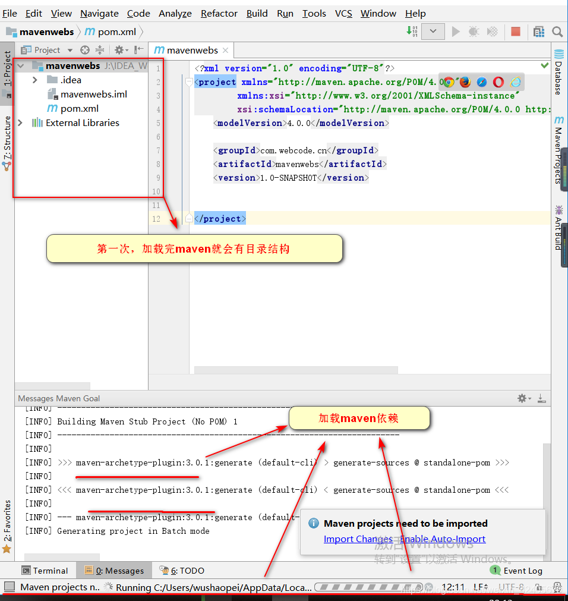Open the Maven Projects side panel

pyautogui.click(x=559, y=150)
